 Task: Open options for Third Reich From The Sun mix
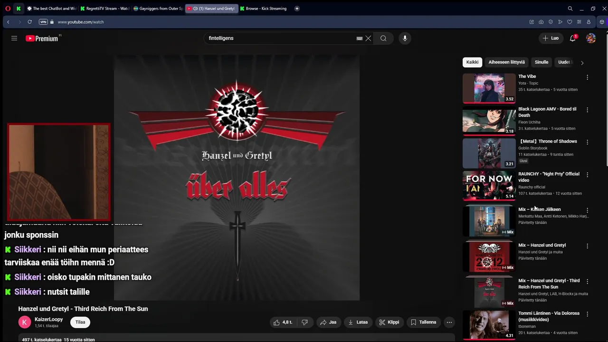coord(587,282)
